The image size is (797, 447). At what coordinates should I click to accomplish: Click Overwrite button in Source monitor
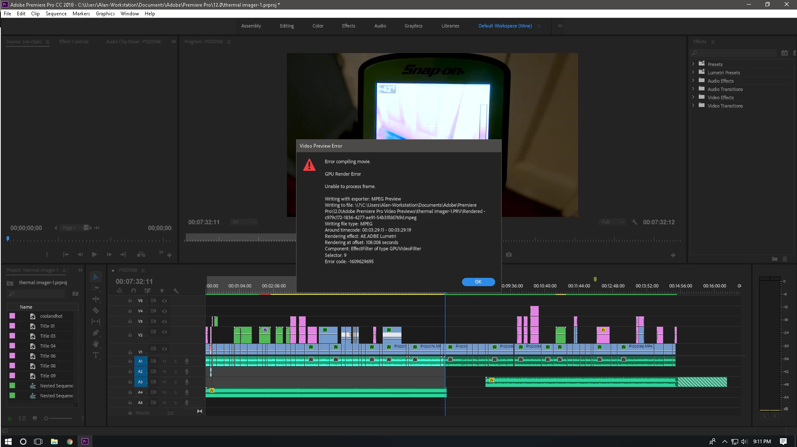[x=141, y=254]
